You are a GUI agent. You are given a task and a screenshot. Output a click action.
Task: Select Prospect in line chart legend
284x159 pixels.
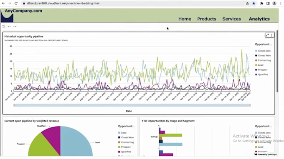[x=261, y=70]
